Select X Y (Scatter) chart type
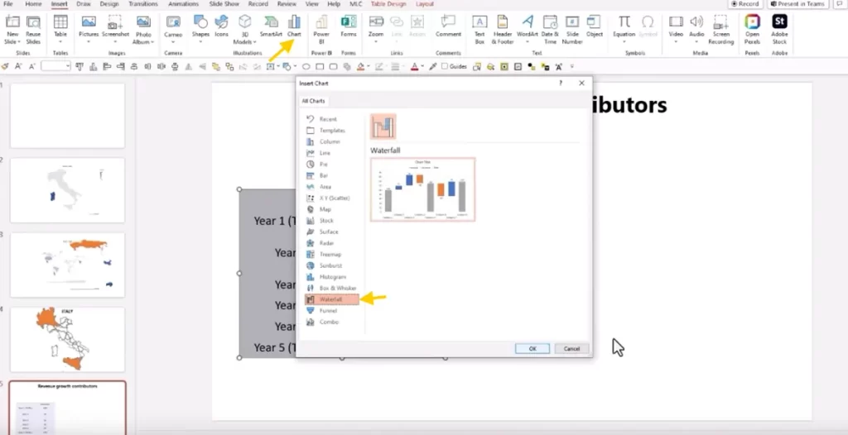848x435 pixels. (331, 198)
